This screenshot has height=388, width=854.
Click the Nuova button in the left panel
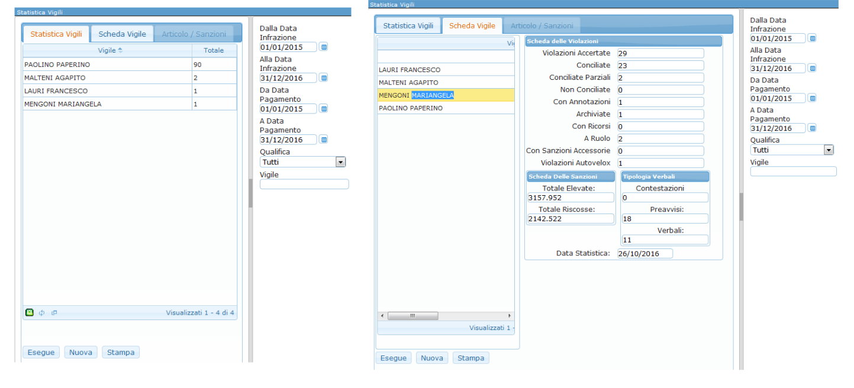[x=80, y=353]
